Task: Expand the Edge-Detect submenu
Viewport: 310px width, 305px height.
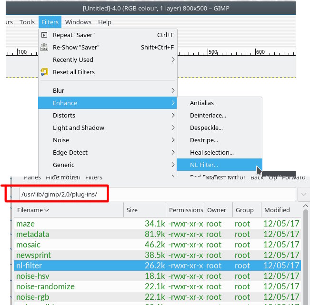Action: coord(108,152)
